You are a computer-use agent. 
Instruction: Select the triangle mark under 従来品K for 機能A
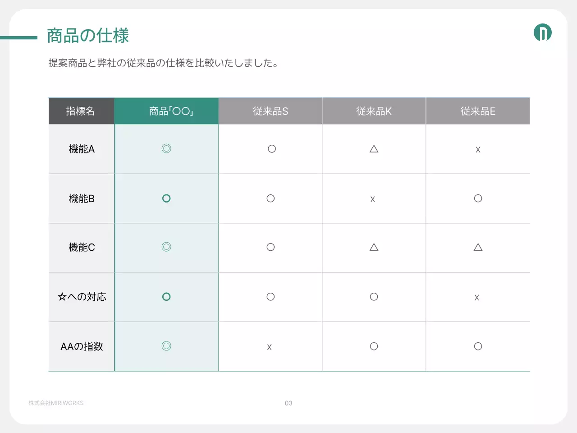click(x=374, y=149)
